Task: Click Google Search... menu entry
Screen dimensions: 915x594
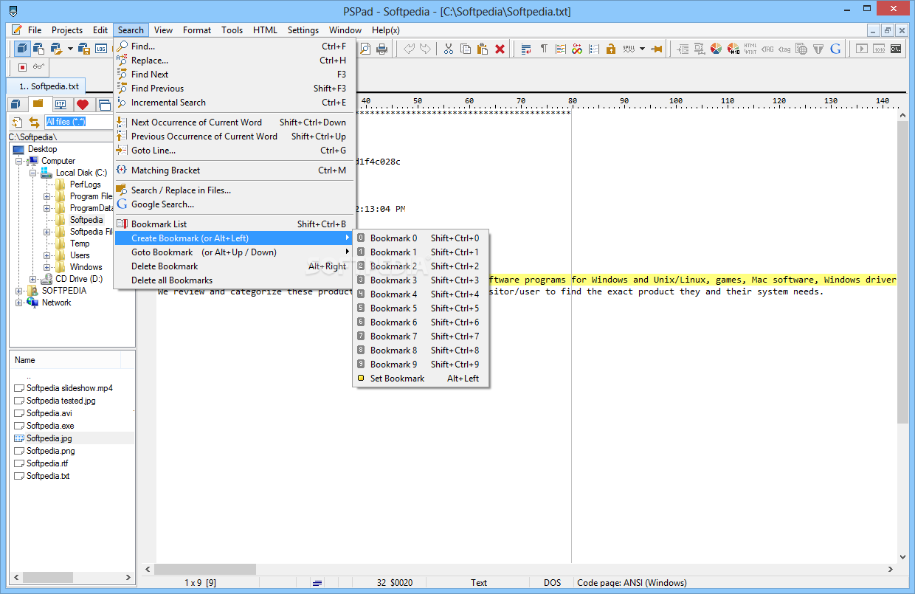Action: (235, 204)
